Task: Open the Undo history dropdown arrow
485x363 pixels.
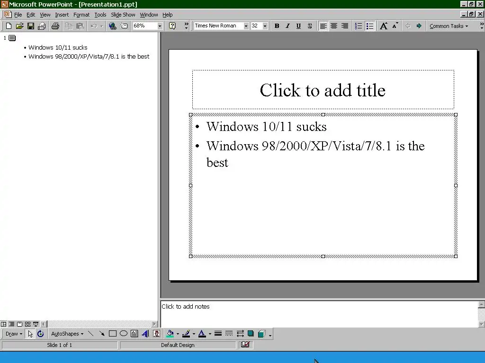Action: (101, 26)
